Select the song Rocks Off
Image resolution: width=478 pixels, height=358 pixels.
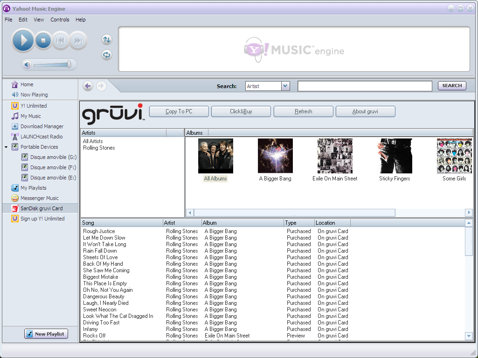(x=94, y=336)
